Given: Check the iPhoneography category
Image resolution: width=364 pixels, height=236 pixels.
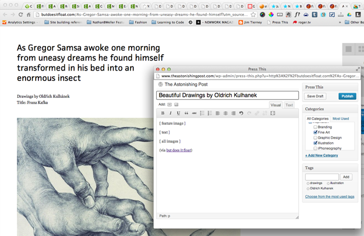Looking at the screenshot, I should pos(315,148).
